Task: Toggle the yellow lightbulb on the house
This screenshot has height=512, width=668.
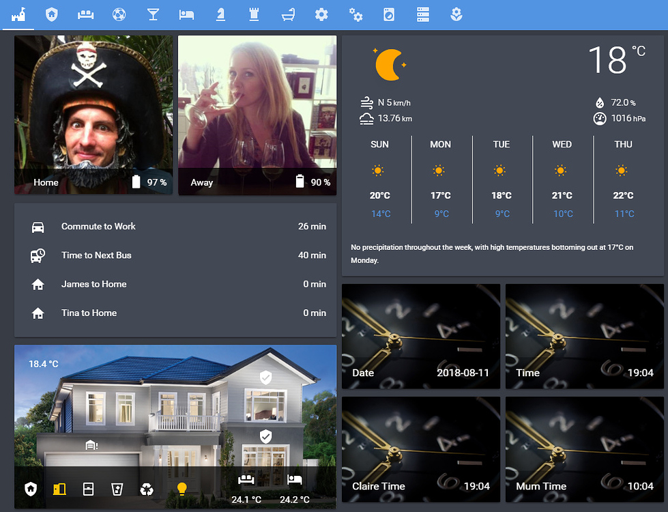Action: [x=181, y=489]
